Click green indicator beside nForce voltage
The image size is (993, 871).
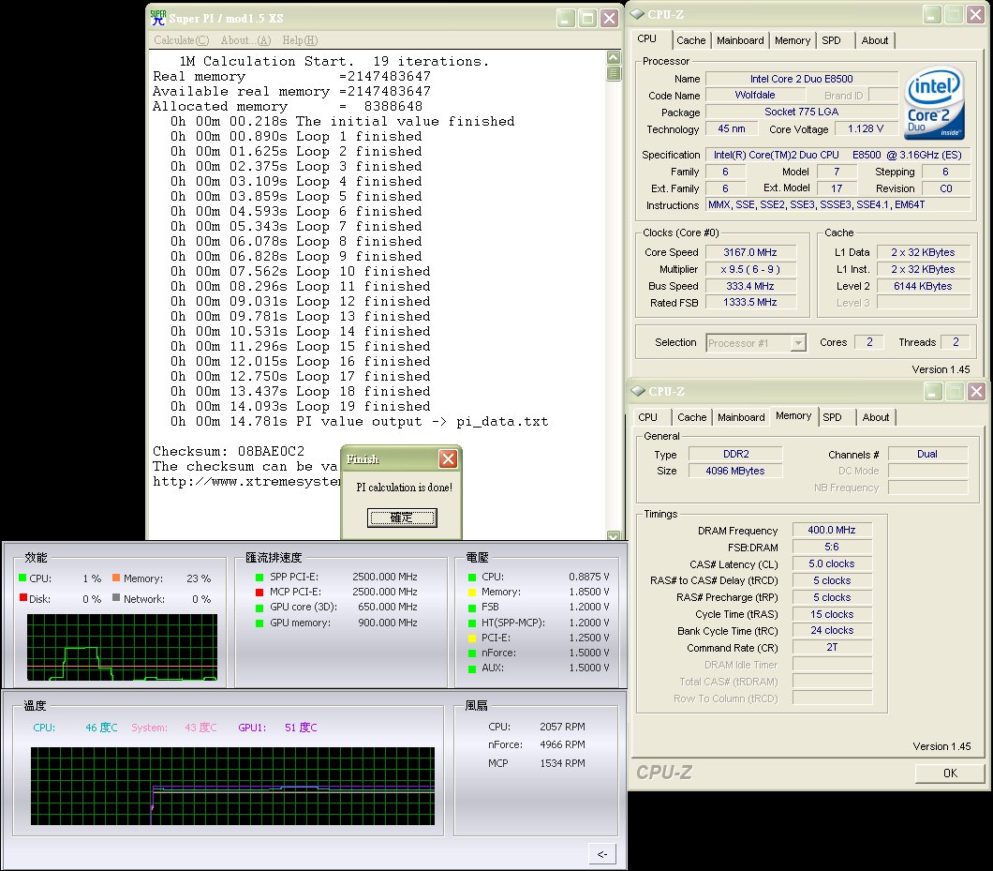pyautogui.click(x=472, y=653)
